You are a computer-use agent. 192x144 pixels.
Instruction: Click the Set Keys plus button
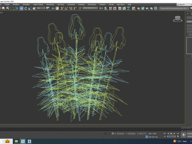184,135
